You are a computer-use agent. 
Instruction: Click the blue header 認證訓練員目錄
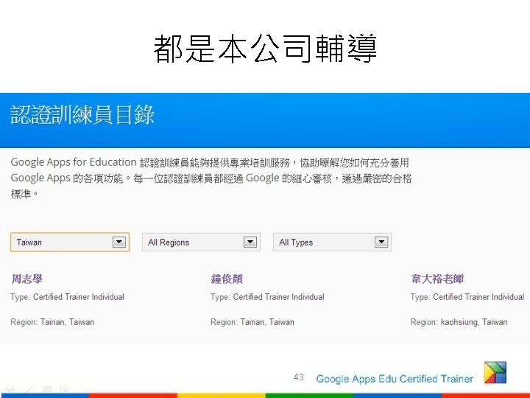(82, 115)
